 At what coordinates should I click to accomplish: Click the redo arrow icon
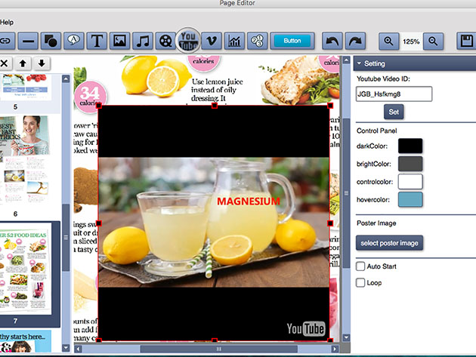(x=356, y=41)
